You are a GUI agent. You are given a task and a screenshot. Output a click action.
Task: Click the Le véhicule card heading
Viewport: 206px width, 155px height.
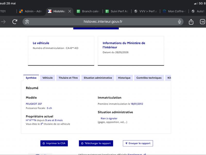click(x=41, y=43)
